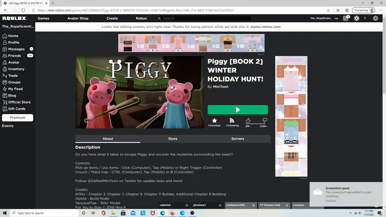Toggle Following for the Piggy game
This screenshot has width=386, height=217.
[x=232, y=122]
